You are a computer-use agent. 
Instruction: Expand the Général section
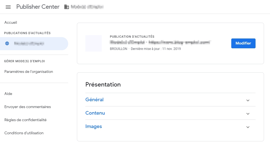pos(170,100)
